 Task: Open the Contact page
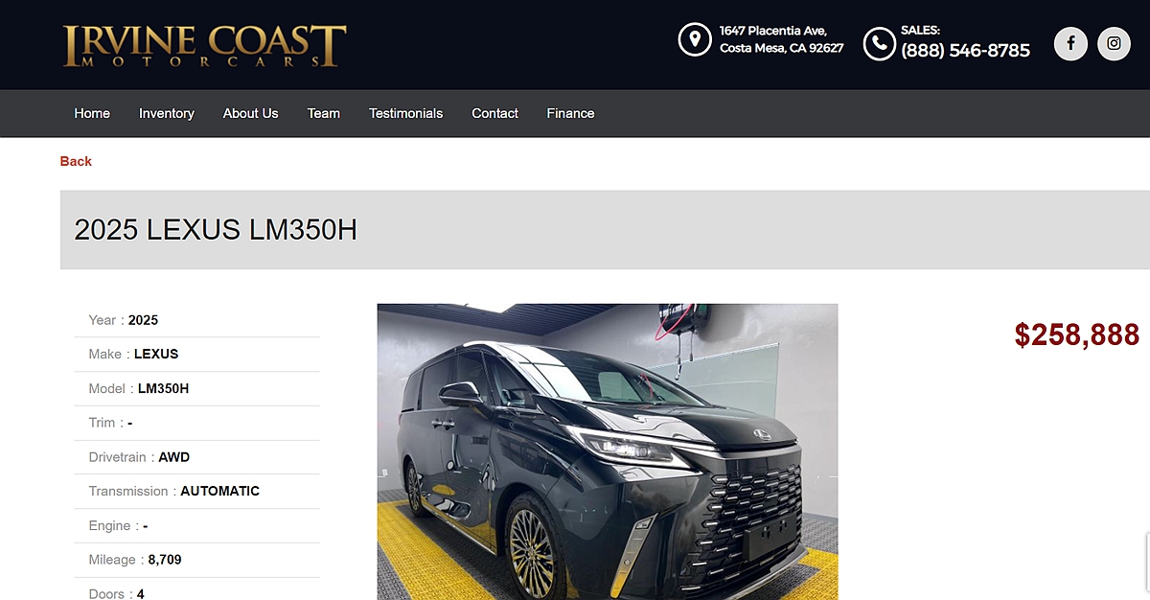[495, 113]
